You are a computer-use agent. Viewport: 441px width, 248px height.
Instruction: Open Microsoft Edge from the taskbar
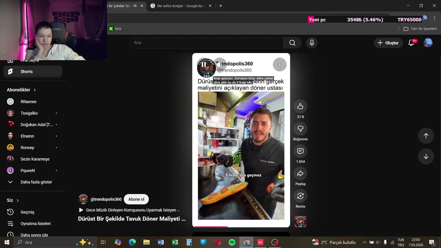(x=132, y=242)
